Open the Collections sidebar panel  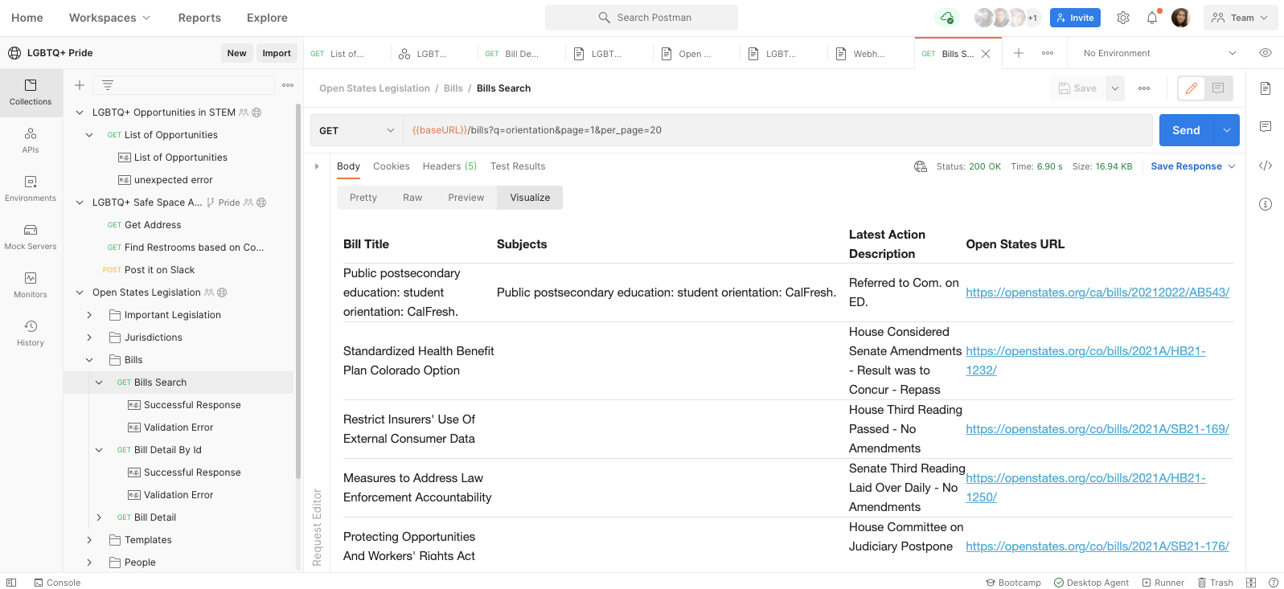coord(31,92)
